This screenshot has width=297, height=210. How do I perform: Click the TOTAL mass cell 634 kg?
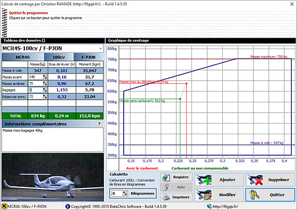[38, 116]
